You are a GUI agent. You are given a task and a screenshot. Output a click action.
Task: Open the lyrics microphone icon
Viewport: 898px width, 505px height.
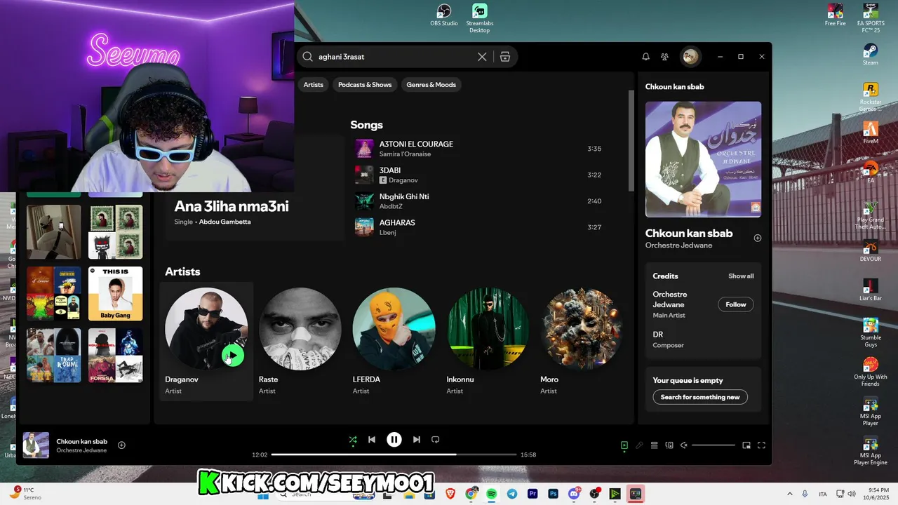tap(639, 445)
